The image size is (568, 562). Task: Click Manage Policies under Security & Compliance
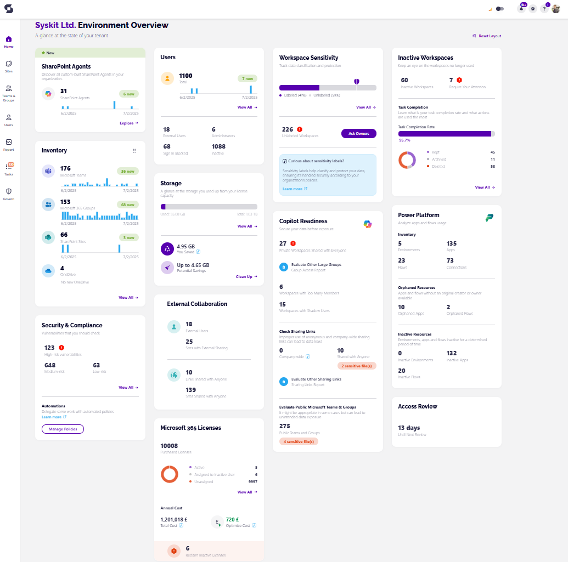[x=63, y=429]
